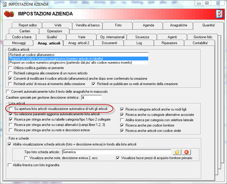Uncheck Consenti di modificare il codice articolo
Image resolution: width=227 pixels, height=184 pixels.
[10, 79]
